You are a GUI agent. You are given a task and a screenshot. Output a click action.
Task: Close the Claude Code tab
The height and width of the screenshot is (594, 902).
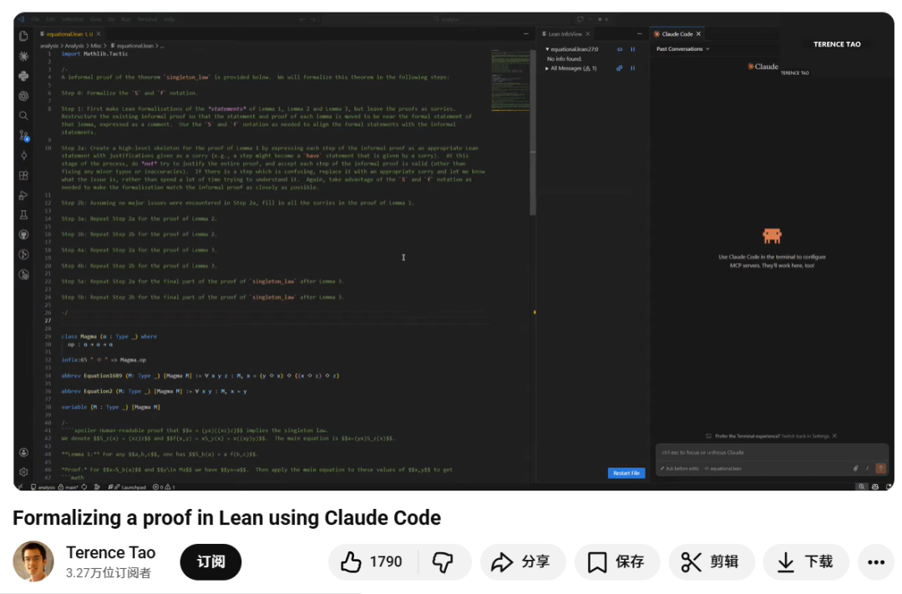tap(698, 34)
